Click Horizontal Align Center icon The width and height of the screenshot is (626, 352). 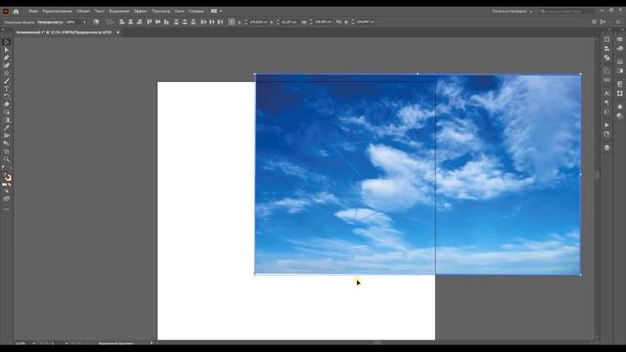point(130,22)
